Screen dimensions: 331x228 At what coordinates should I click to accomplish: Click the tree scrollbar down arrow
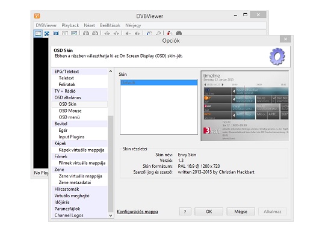coord(111,215)
